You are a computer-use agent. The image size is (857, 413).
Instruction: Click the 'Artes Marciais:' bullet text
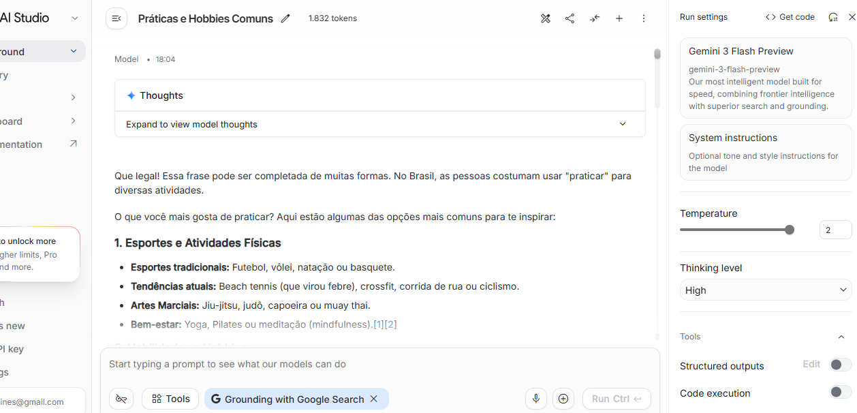coord(165,305)
